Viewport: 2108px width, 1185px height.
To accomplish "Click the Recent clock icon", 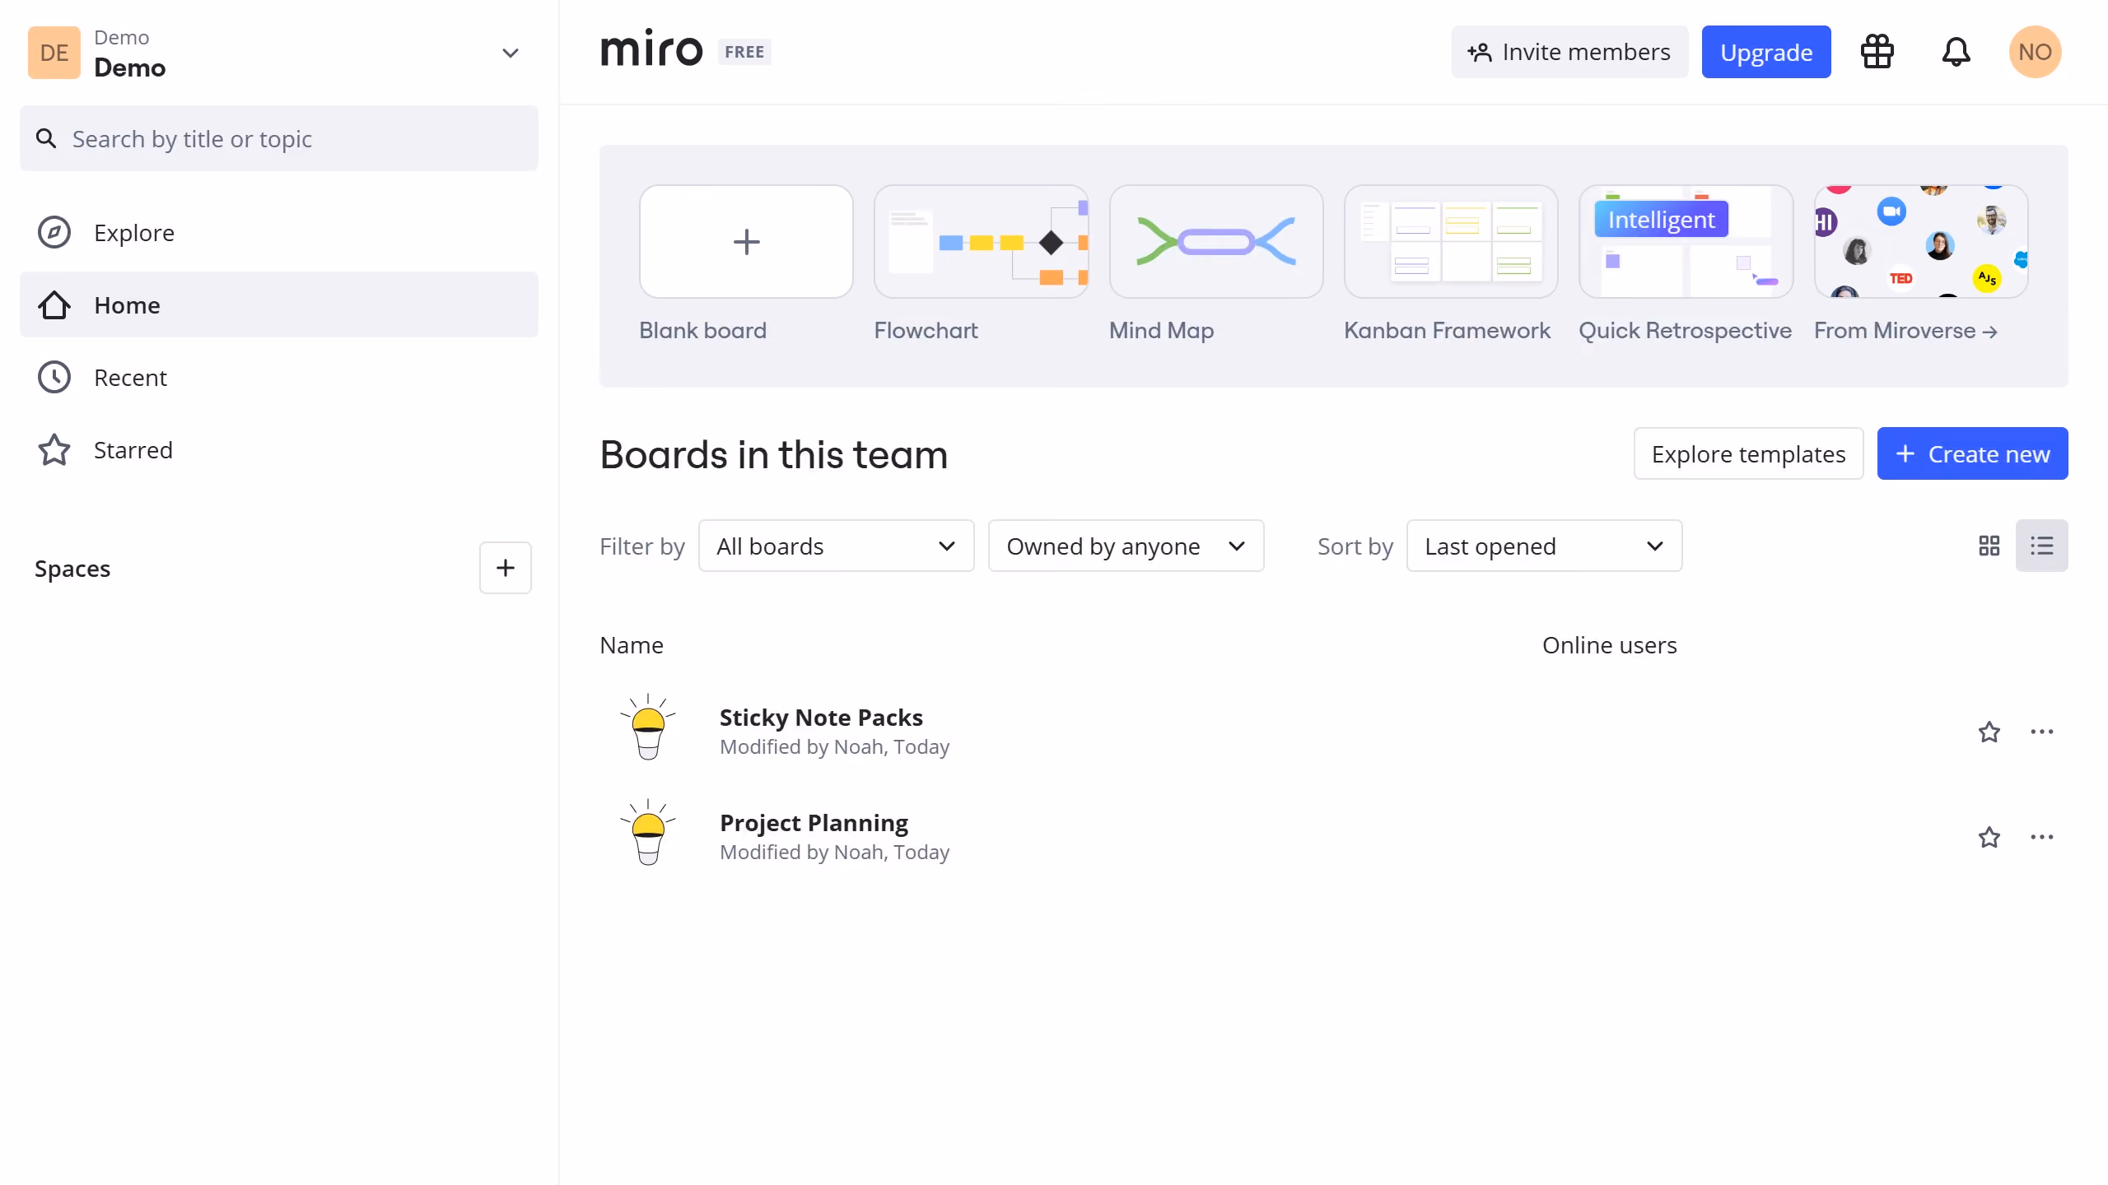I will [54, 377].
